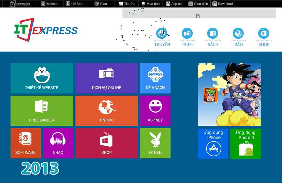
Task: Open the SÁCH circular icon
Action: pyautogui.click(x=213, y=33)
